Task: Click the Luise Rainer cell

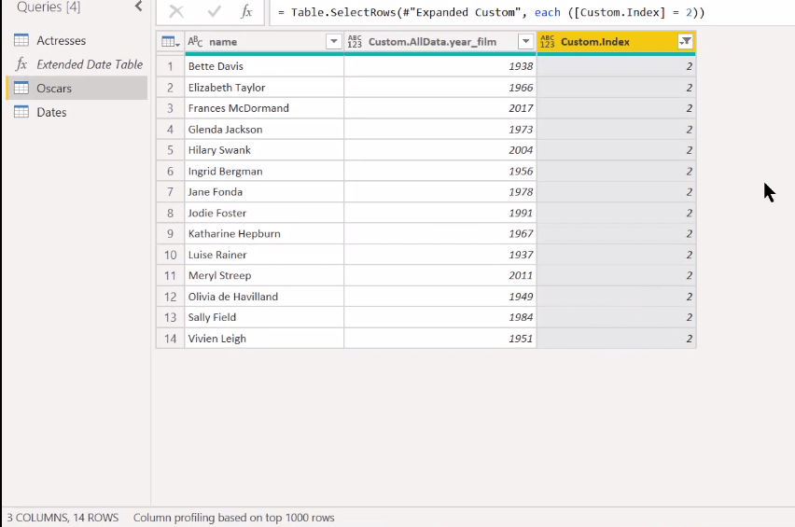Action: point(264,255)
